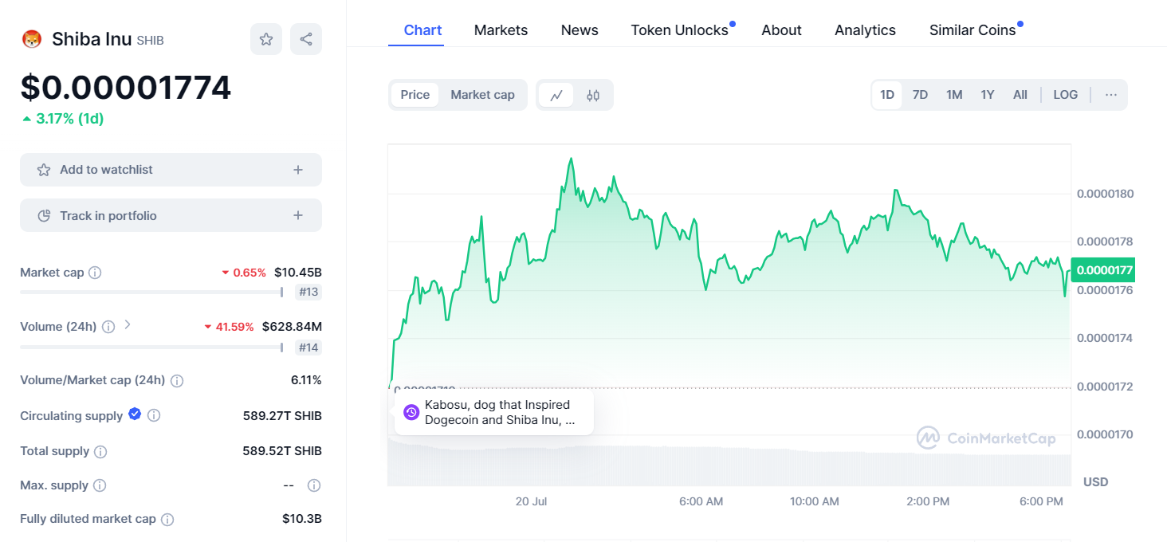Click the Volume/Market cap info icon
The width and height of the screenshot is (1167, 542).
coord(177,381)
